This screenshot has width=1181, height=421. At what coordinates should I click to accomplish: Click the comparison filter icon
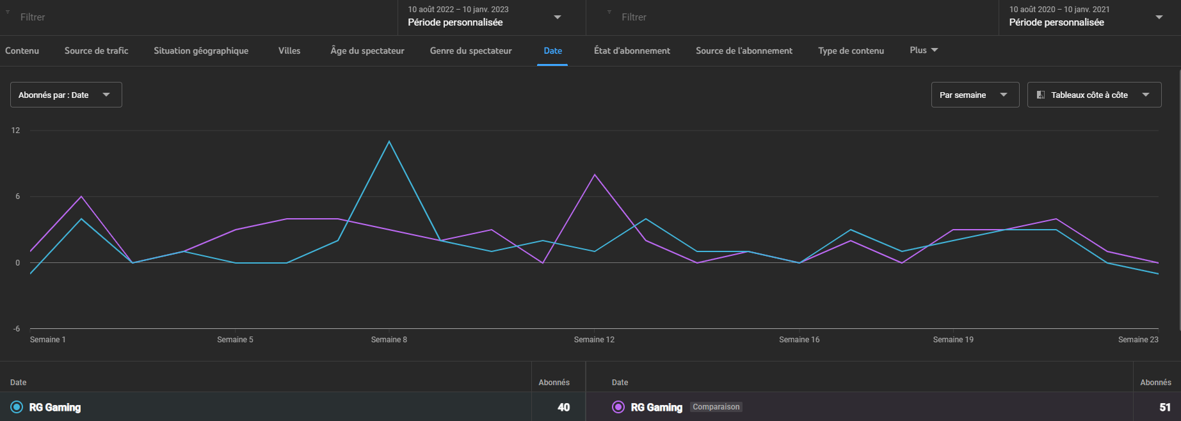[609, 12]
